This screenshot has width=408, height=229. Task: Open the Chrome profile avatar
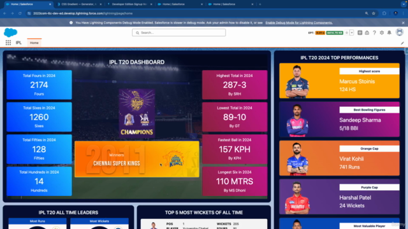pos(395,13)
